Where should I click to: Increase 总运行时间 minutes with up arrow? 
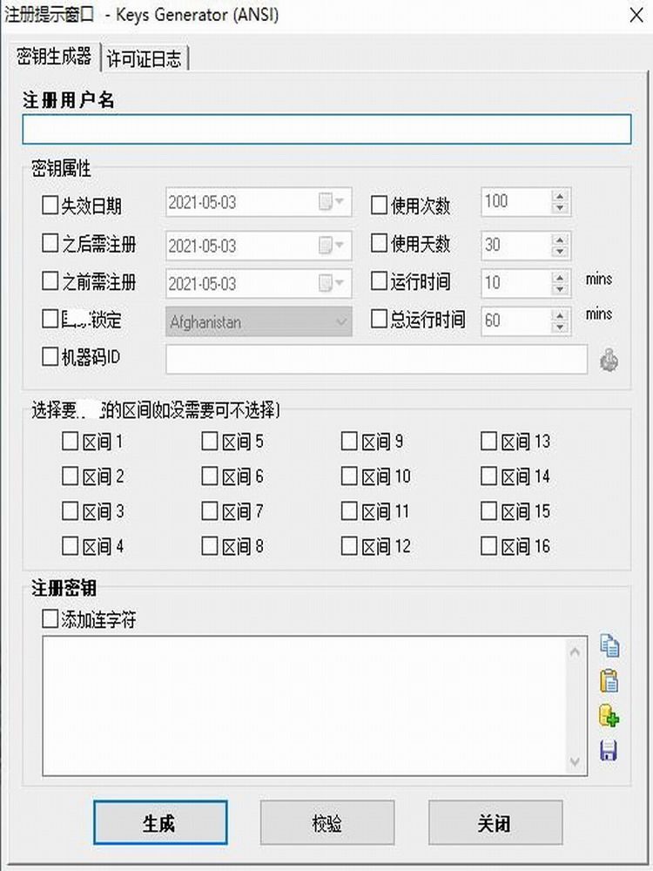(560, 315)
